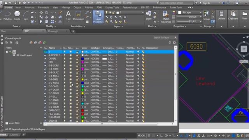The image size is (249, 140).
Task: Open the Manage ribbon tab
Action: 66,7
